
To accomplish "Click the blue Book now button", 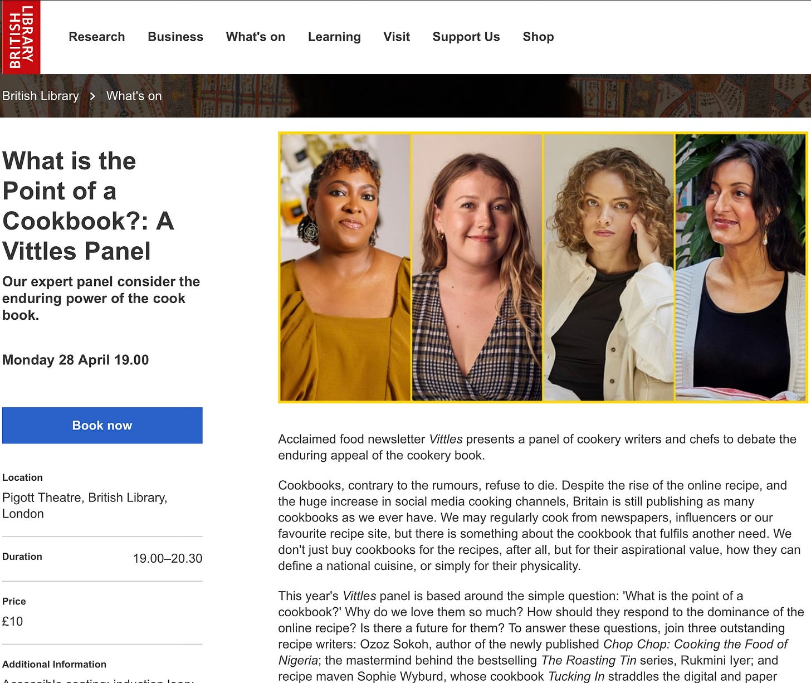I will [102, 426].
